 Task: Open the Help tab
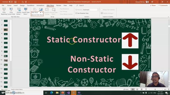tap(71, 5)
